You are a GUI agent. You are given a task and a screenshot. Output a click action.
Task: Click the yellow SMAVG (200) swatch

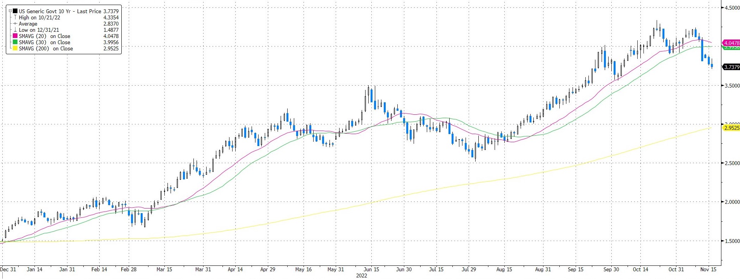click(x=16, y=48)
